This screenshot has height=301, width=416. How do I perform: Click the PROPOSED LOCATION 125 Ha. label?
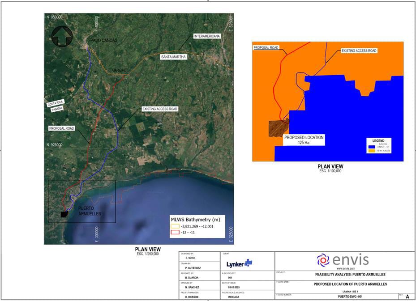[304, 140]
